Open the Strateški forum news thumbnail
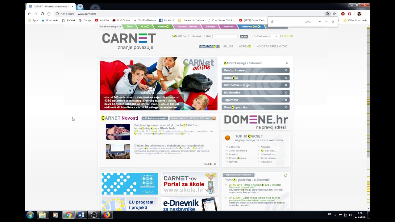 (x=118, y=151)
